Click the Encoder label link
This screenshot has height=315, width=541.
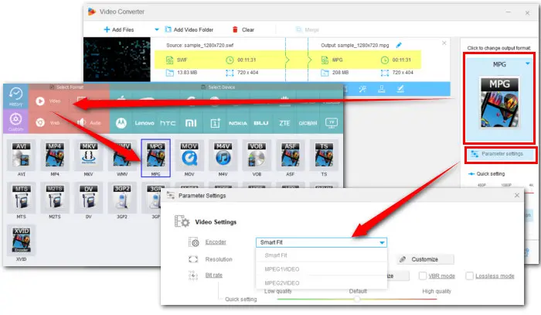pyautogui.click(x=216, y=241)
